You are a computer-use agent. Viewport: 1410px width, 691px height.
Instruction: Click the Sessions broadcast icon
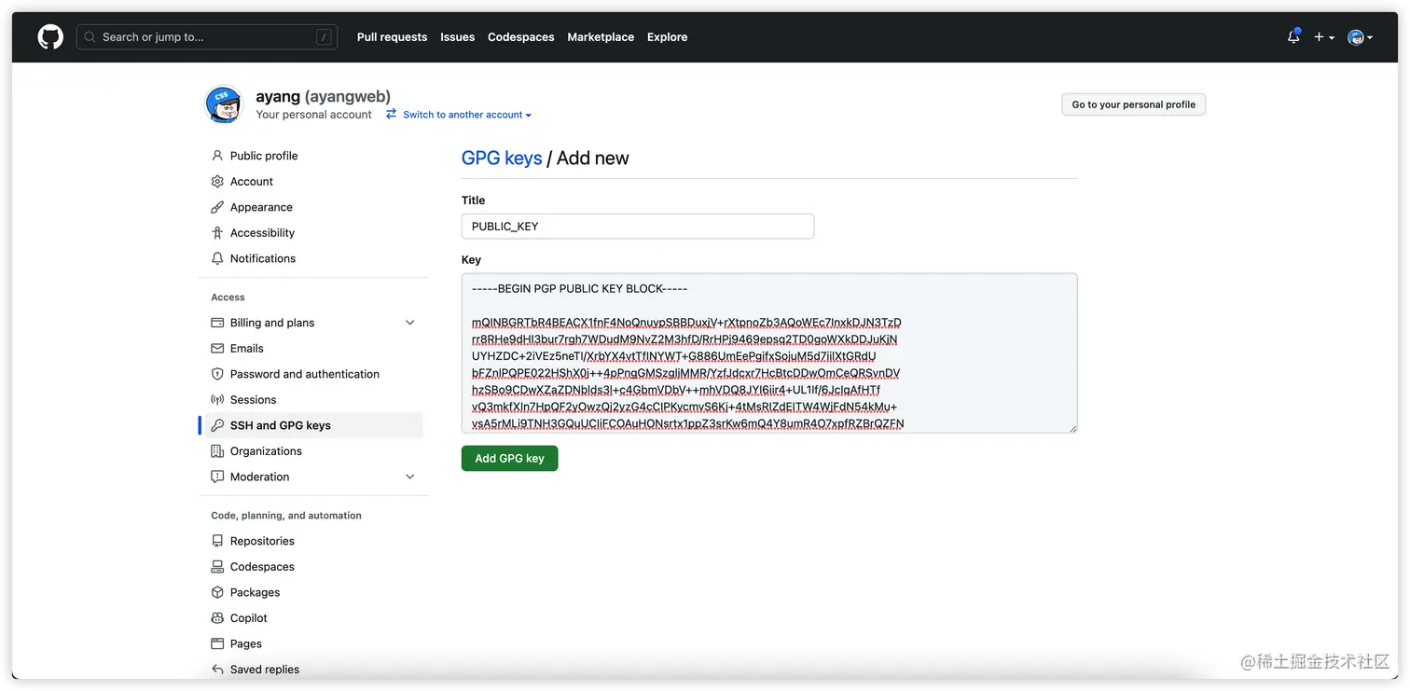click(x=217, y=400)
